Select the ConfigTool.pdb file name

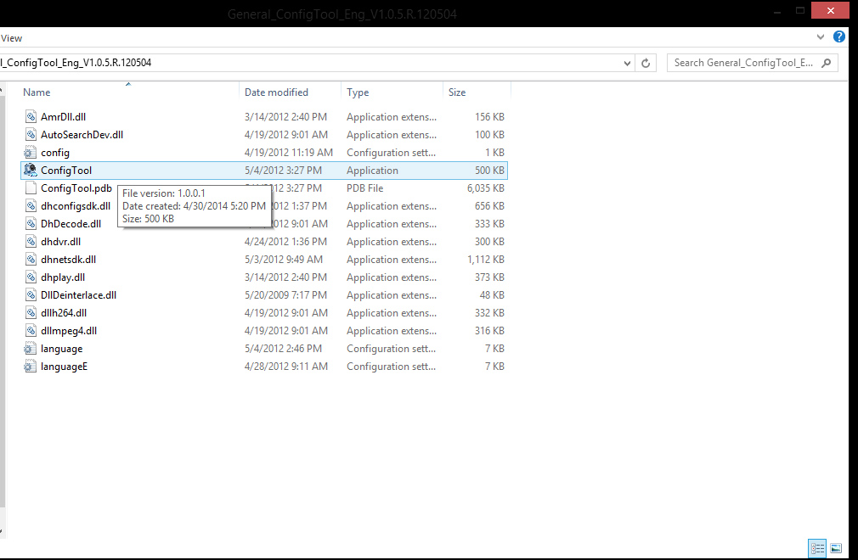coord(76,188)
